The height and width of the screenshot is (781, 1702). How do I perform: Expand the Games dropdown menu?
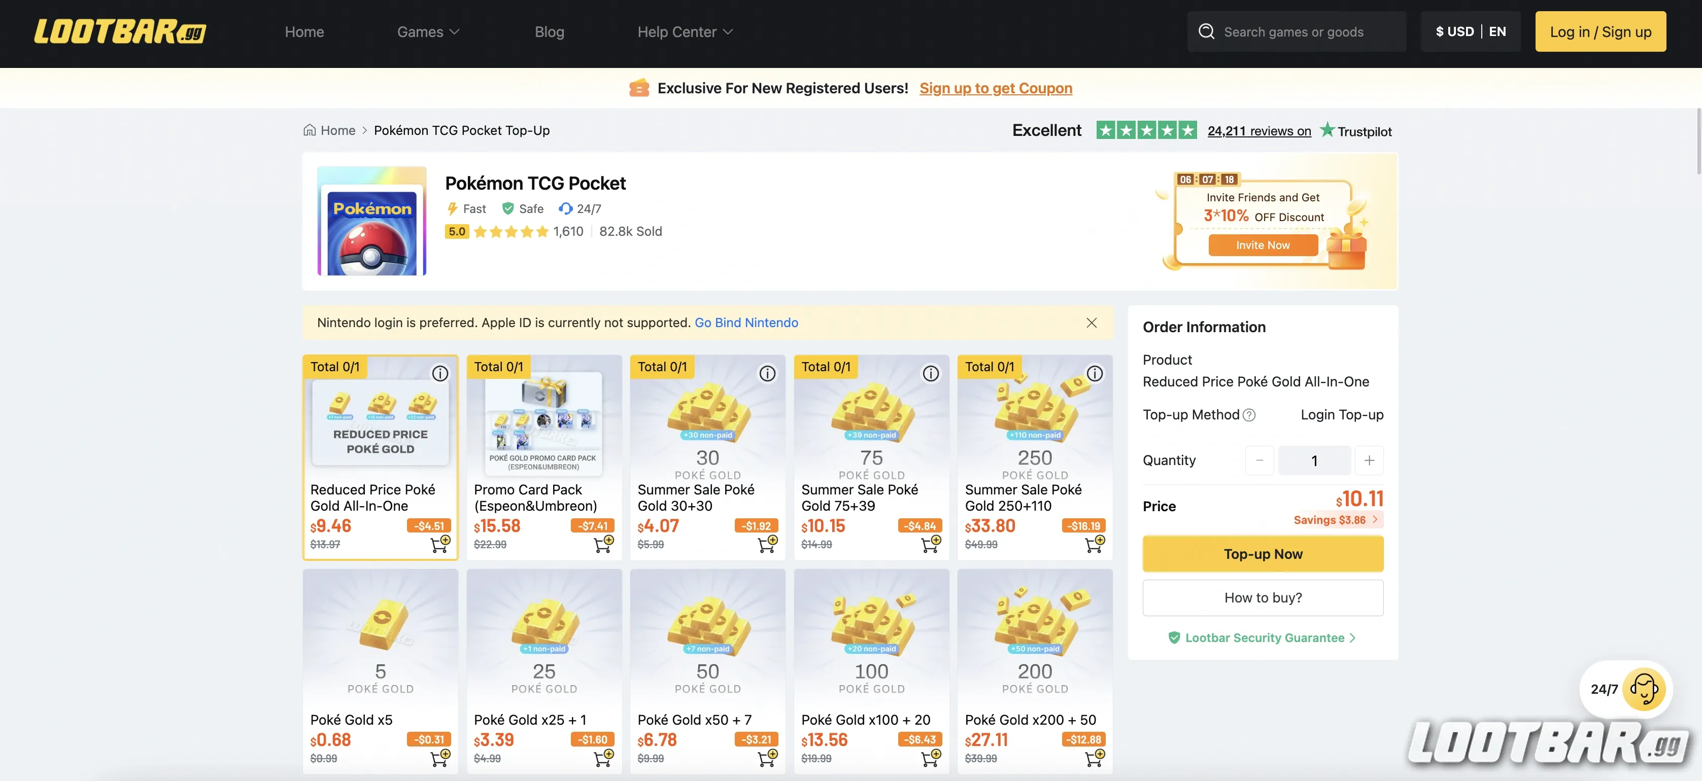pyautogui.click(x=427, y=31)
